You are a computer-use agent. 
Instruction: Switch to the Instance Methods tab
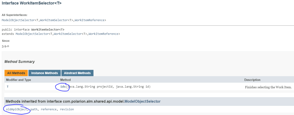tap(45, 73)
